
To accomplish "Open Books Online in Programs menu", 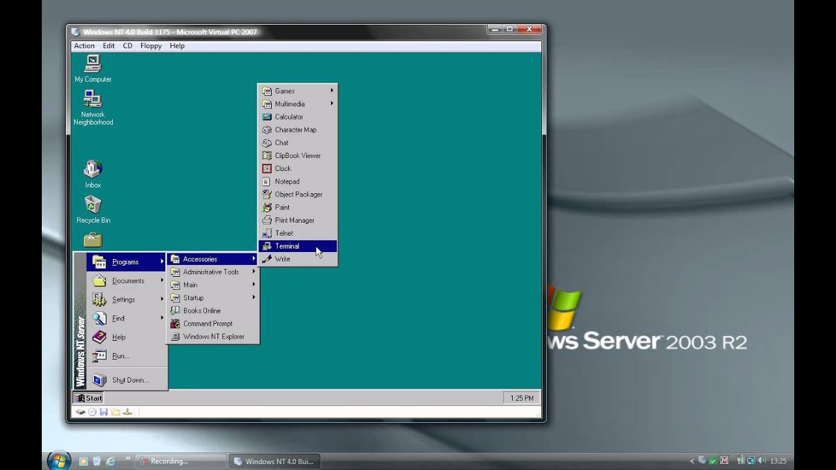I will pyautogui.click(x=213, y=311).
